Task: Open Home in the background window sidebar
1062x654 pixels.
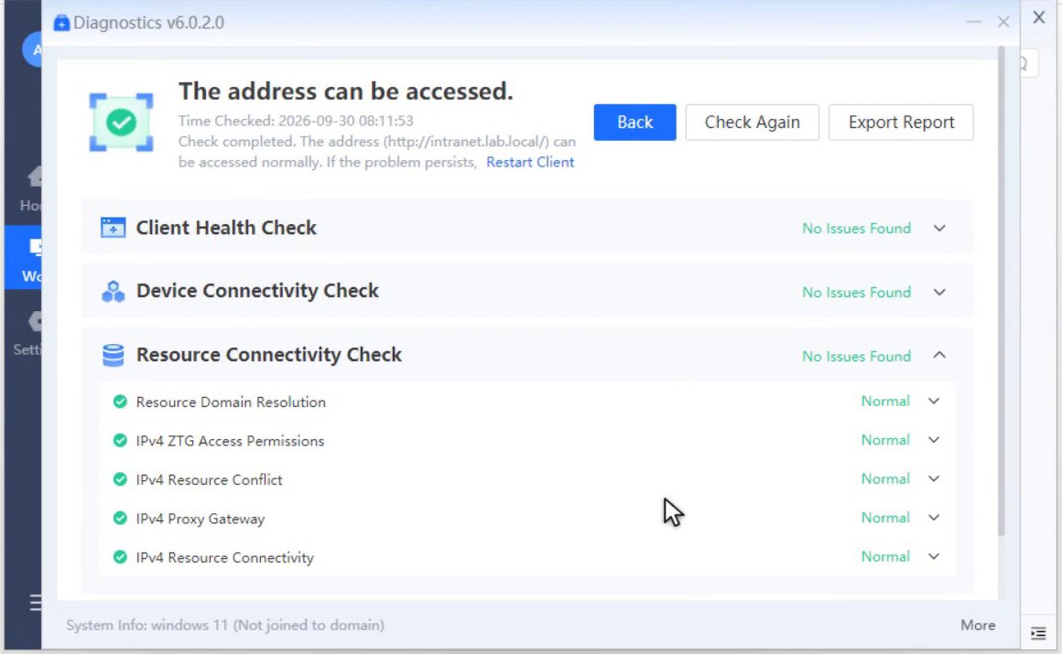Action: (x=31, y=189)
